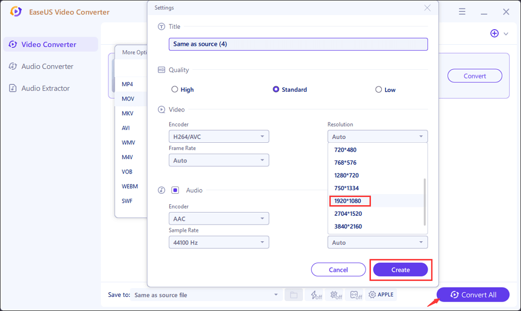Open the hamburger menu
Viewport: 521px width, 311px height.
(x=462, y=11)
